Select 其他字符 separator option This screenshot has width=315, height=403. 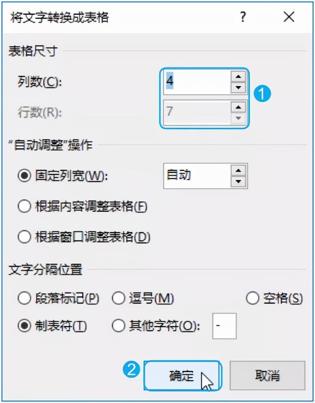[119, 326]
